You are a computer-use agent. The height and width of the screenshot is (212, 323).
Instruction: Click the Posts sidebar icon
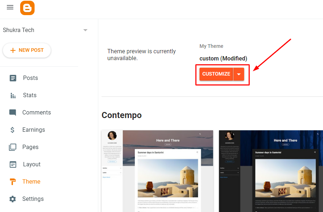(x=13, y=78)
